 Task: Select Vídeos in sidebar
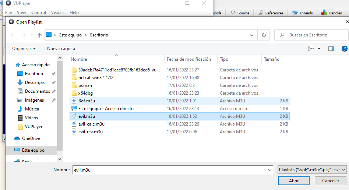pyautogui.click(x=31, y=118)
